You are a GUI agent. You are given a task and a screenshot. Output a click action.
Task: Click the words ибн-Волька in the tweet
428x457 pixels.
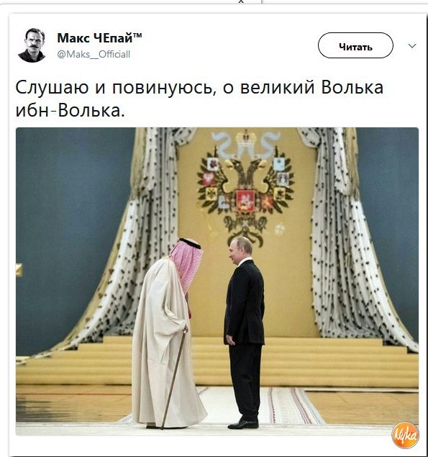tap(70, 111)
